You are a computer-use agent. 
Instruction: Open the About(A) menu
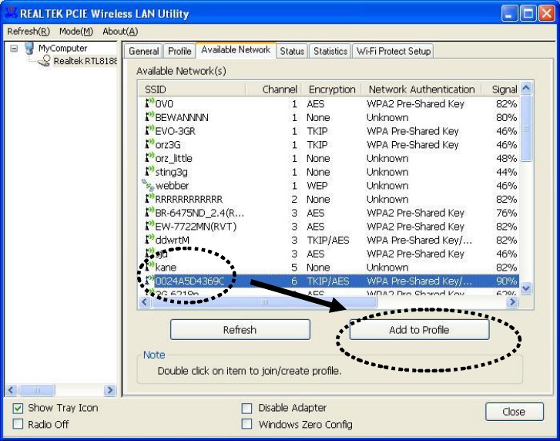(120, 32)
